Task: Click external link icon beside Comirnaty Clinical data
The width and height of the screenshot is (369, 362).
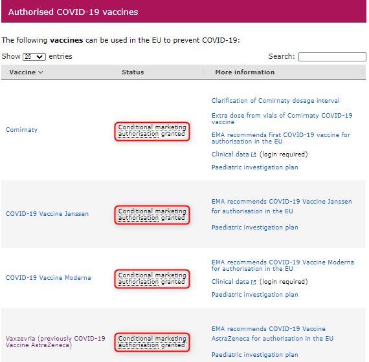Action: [253, 154]
